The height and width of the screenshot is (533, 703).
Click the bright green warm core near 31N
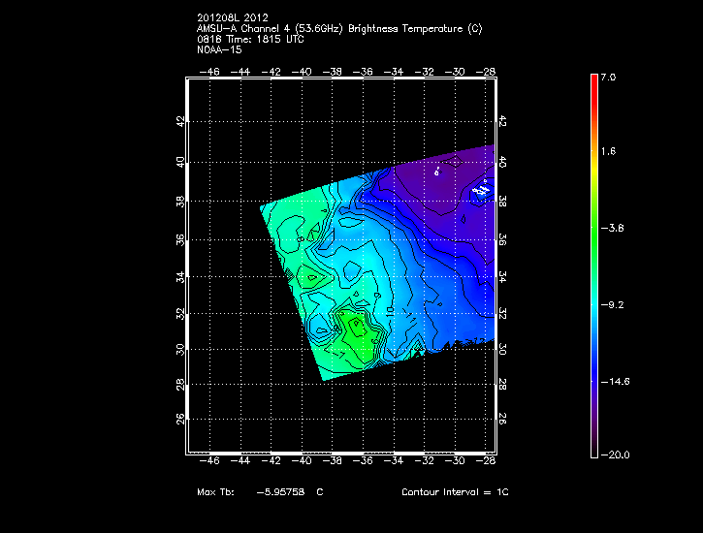(354, 328)
